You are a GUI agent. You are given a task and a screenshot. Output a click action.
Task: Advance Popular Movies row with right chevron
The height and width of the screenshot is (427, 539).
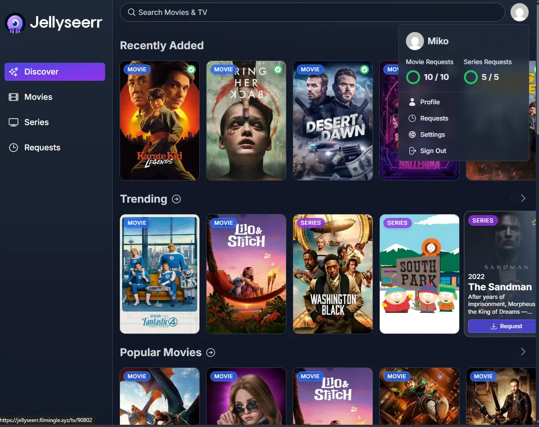click(x=523, y=352)
